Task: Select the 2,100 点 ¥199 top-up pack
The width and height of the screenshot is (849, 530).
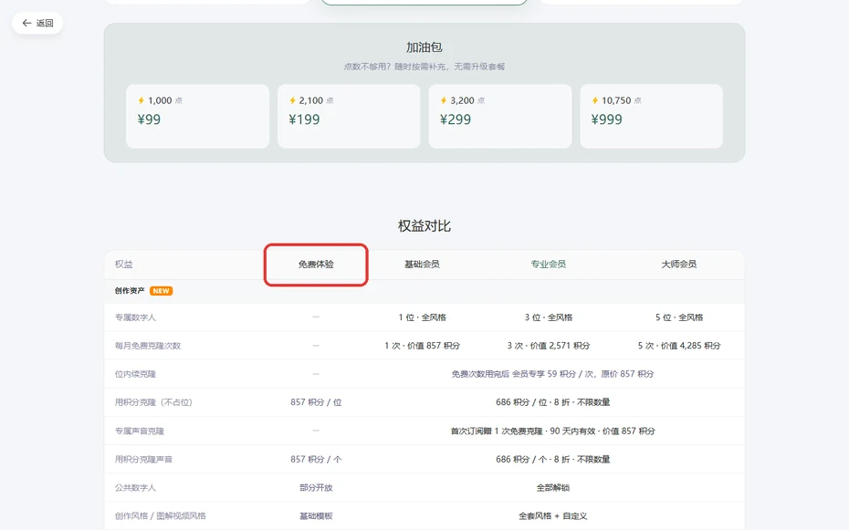Action: pyautogui.click(x=349, y=116)
